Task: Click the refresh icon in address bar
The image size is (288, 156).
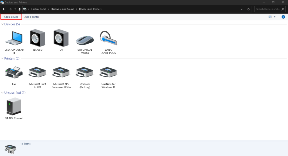Action: click(x=248, y=9)
